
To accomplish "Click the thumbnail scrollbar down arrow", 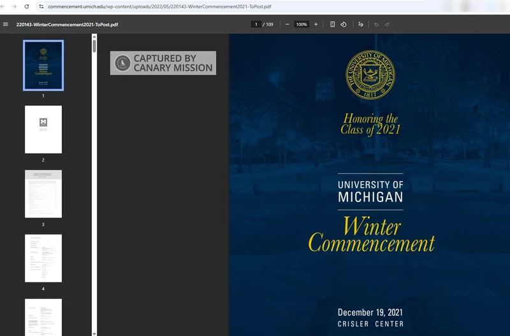I will (x=94, y=333).
